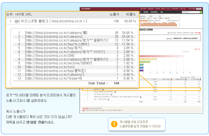The width and height of the screenshot is (209, 136).
Task: Open 마케팅캠페인 in black navigation bar
Action: [x=154, y=12]
